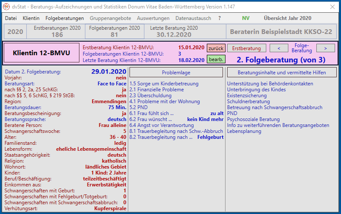Click the red zurück button
Viewport: 341px width, 214px height.
(x=216, y=48)
